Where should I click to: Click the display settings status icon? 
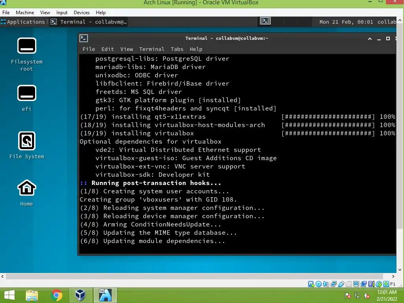click(356, 284)
